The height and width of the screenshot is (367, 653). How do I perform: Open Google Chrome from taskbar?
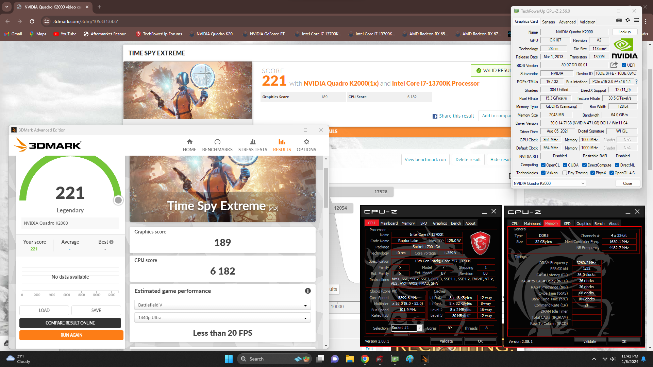(365, 359)
